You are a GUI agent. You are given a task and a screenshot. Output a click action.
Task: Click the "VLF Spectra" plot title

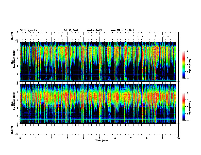[29, 30]
